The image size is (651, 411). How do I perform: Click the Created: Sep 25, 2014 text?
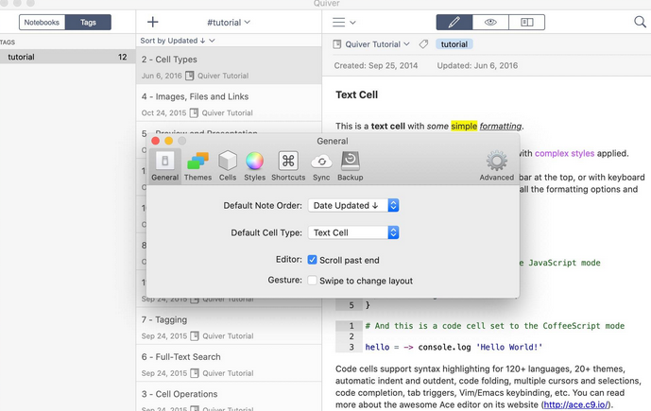(376, 65)
